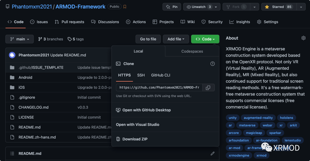The width and height of the screenshot is (310, 161).
Task: Select the GitHub CLI clone option
Action: point(160,75)
